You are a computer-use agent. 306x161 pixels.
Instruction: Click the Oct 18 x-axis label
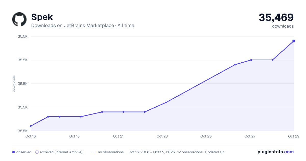coord(74,136)
